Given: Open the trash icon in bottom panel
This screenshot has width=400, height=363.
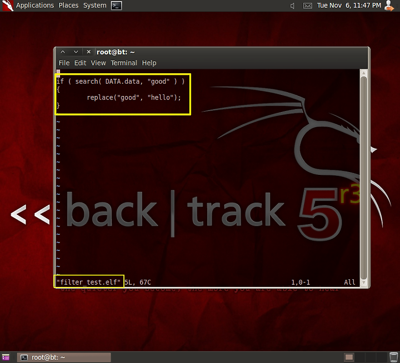Looking at the screenshot, I should click(394, 357).
